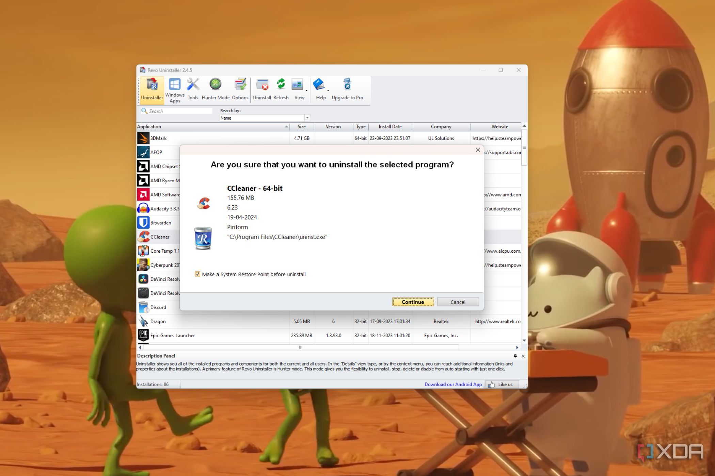Expand the Help dropdown arrow
The height and width of the screenshot is (476, 715).
pyautogui.click(x=328, y=90)
